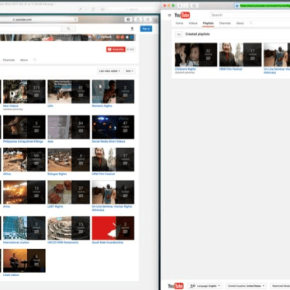The image size is (290, 290).
Task: Open the LGBT Rights playlist link
Action: [x=55, y=206]
